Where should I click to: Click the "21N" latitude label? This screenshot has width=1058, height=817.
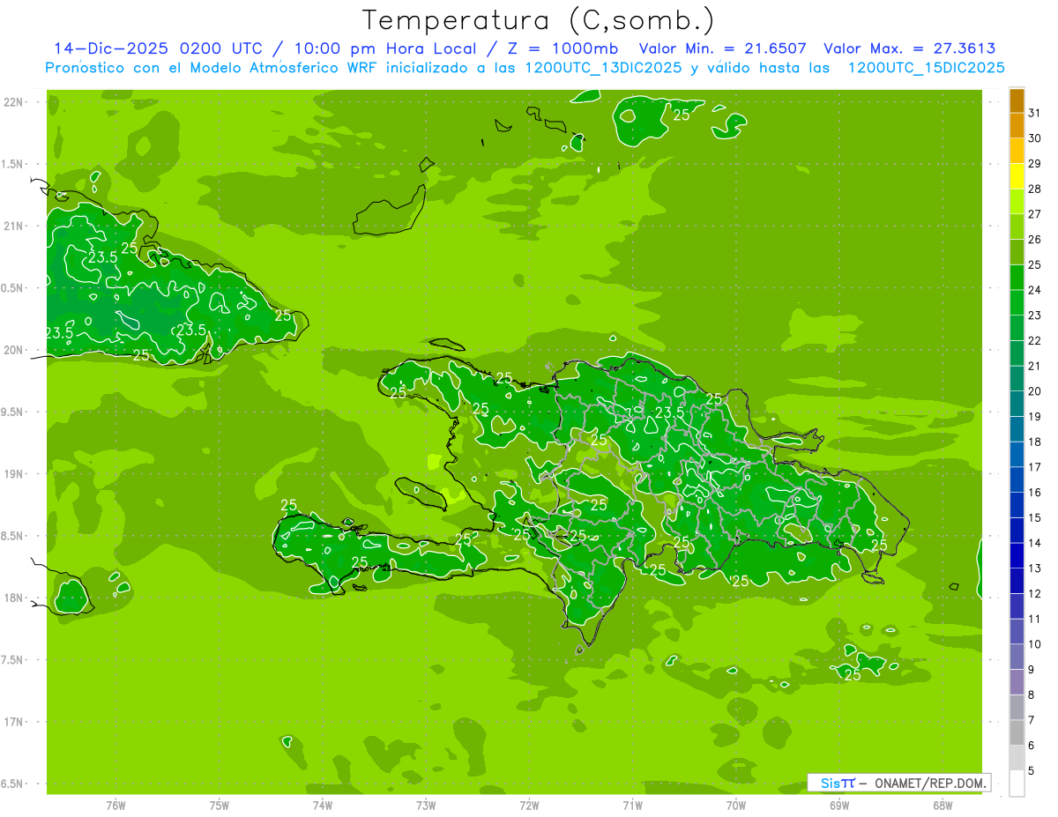pyautogui.click(x=12, y=226)
